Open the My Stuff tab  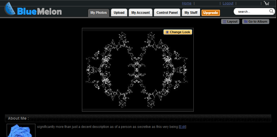(191, 13)
